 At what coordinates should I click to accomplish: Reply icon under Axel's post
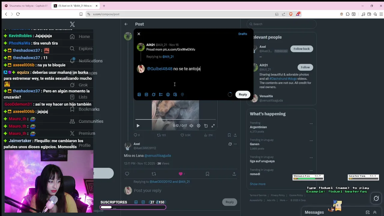click(127, 174)
